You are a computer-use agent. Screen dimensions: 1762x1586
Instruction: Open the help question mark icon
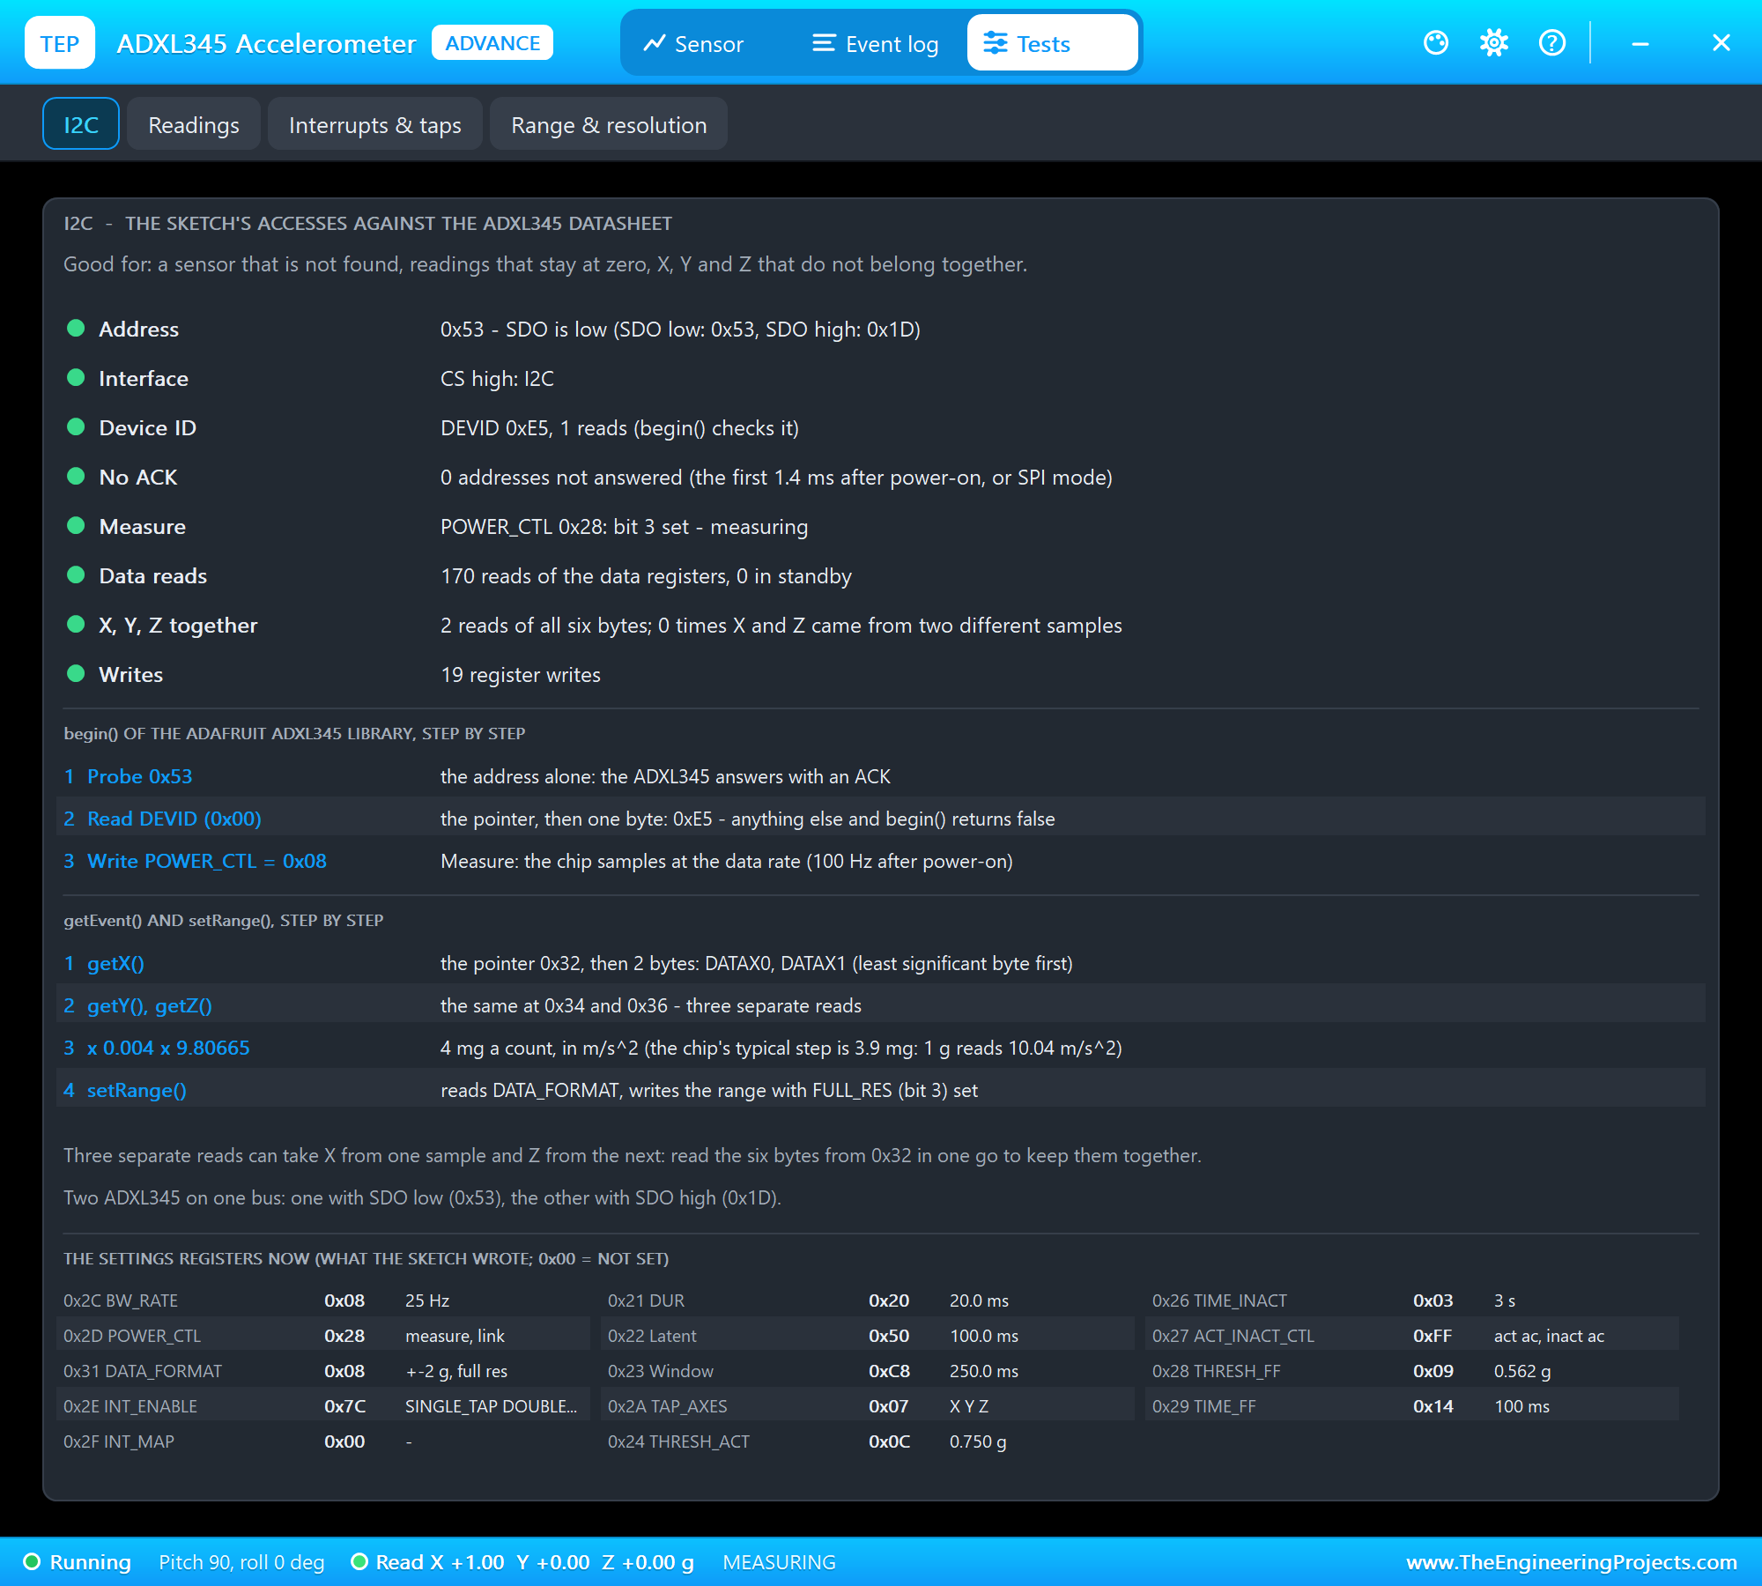(1552, 42)
